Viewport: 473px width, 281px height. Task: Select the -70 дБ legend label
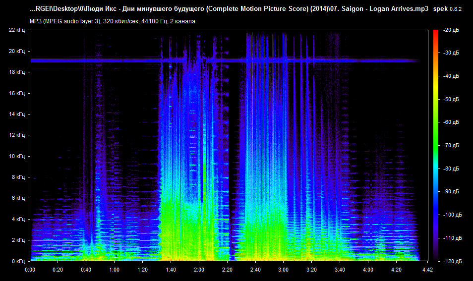[x=451, y=146]
